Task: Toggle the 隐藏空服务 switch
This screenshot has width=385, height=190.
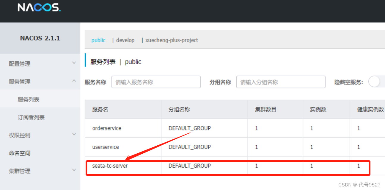Action: [377, 82]
